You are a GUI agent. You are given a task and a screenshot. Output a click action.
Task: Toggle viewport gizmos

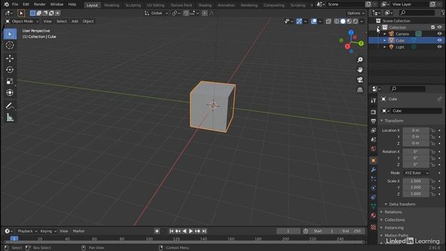coord(299,22)
